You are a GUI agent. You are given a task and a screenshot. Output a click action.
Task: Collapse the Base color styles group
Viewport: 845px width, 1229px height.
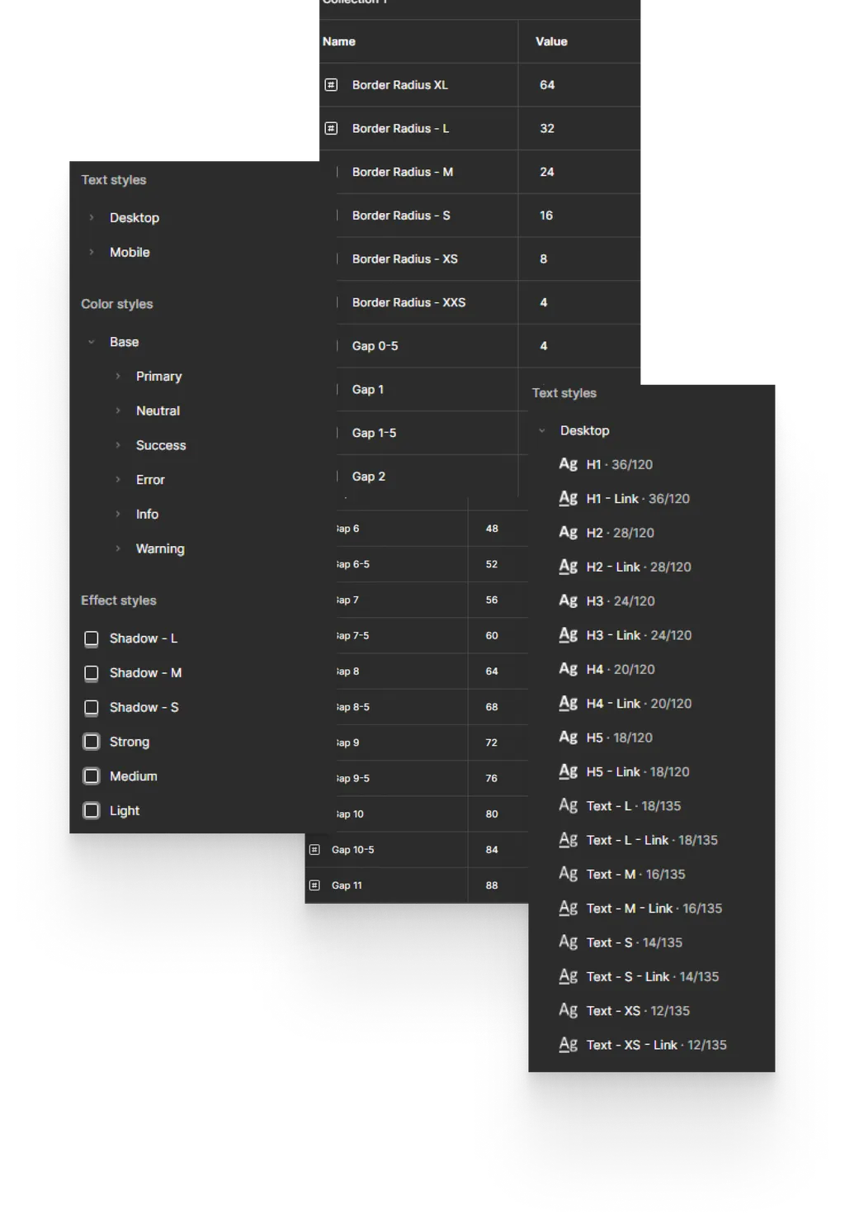pos(91,341)
